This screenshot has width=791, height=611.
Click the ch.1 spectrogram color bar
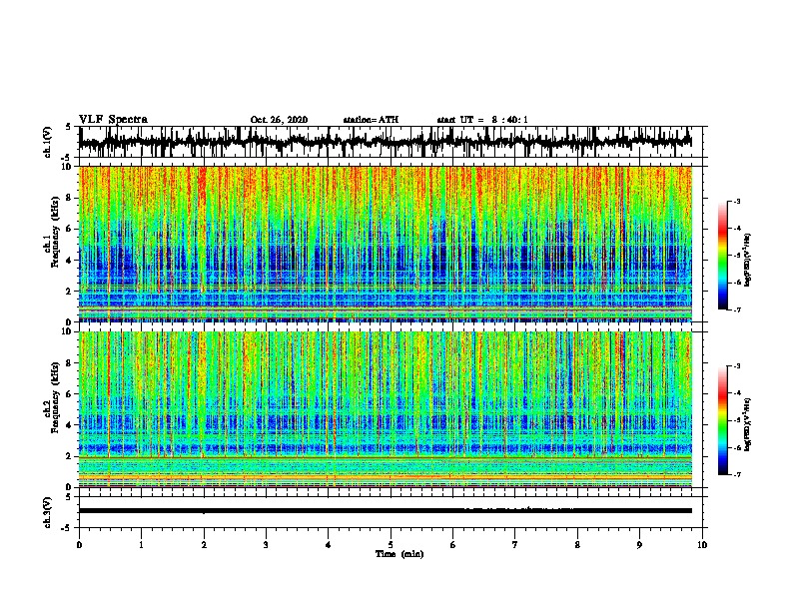(x=722, y=256)
